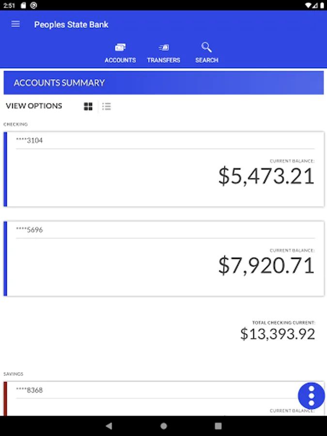Click the Checking section label
Image resolution: width=327 pixels, height=436 pixels.
[x=16, y=125]
